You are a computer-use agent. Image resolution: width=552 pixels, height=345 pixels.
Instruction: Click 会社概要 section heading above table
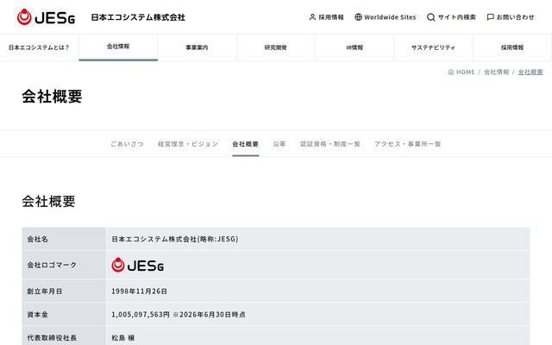(x=48, y=201)
